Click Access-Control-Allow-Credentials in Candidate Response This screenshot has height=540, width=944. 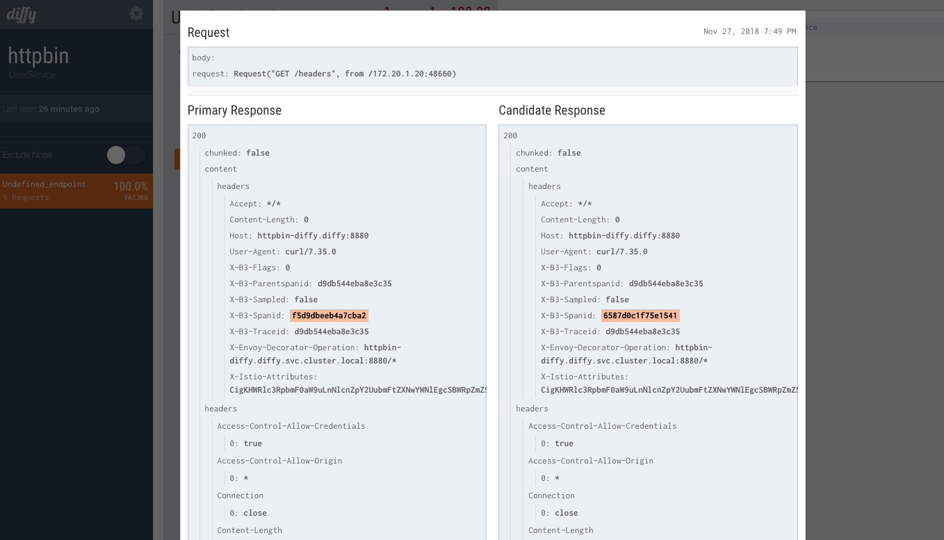[x=602, y=426]
